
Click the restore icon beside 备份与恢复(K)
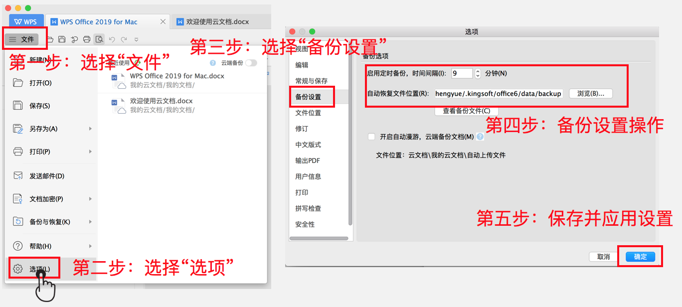18,222
